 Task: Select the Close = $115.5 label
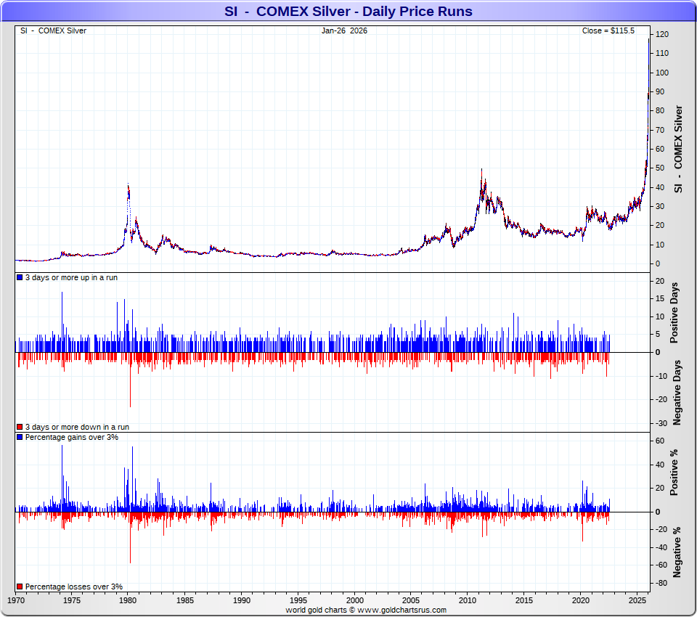click(x=608, y=30)
